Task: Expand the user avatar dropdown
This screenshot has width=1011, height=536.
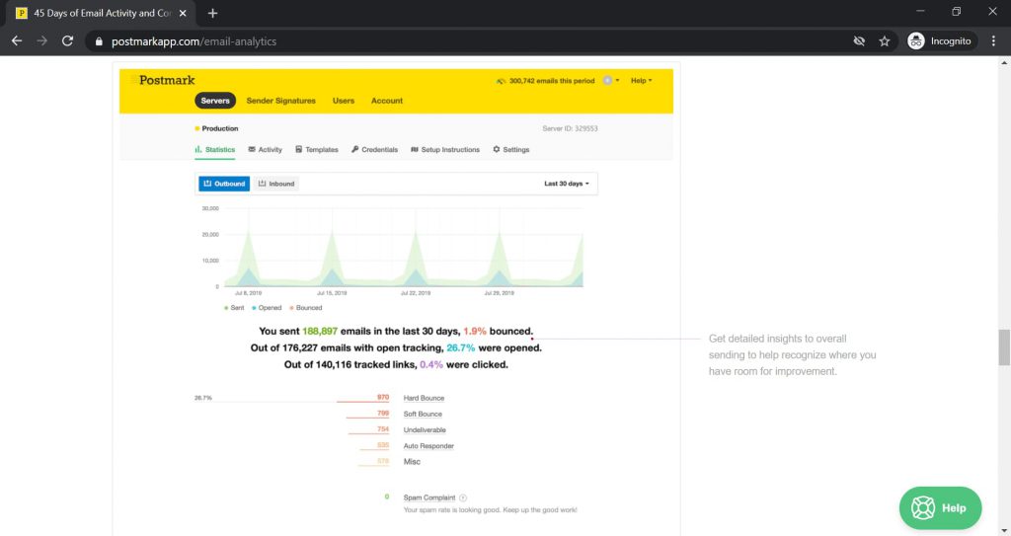Action: point(611,81)
